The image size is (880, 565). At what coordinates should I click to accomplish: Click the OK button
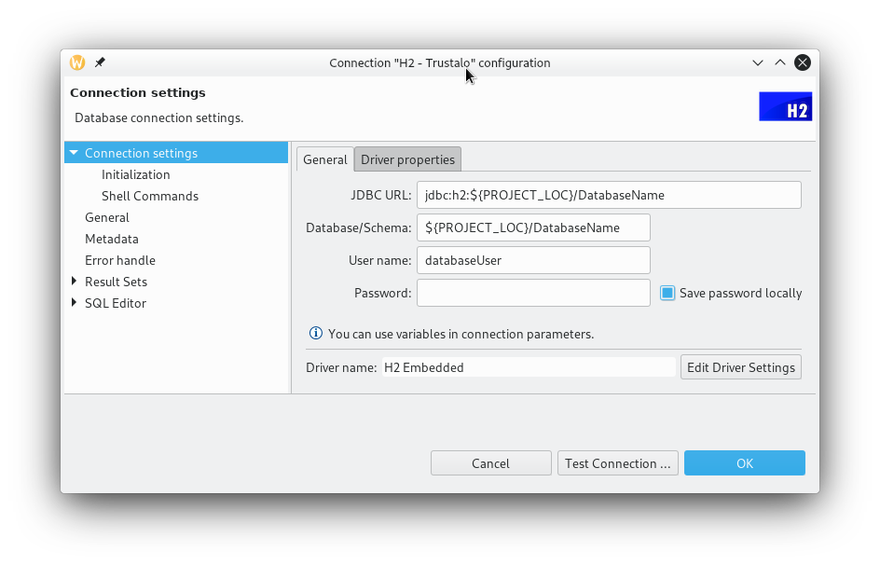[x=744, y=462]
